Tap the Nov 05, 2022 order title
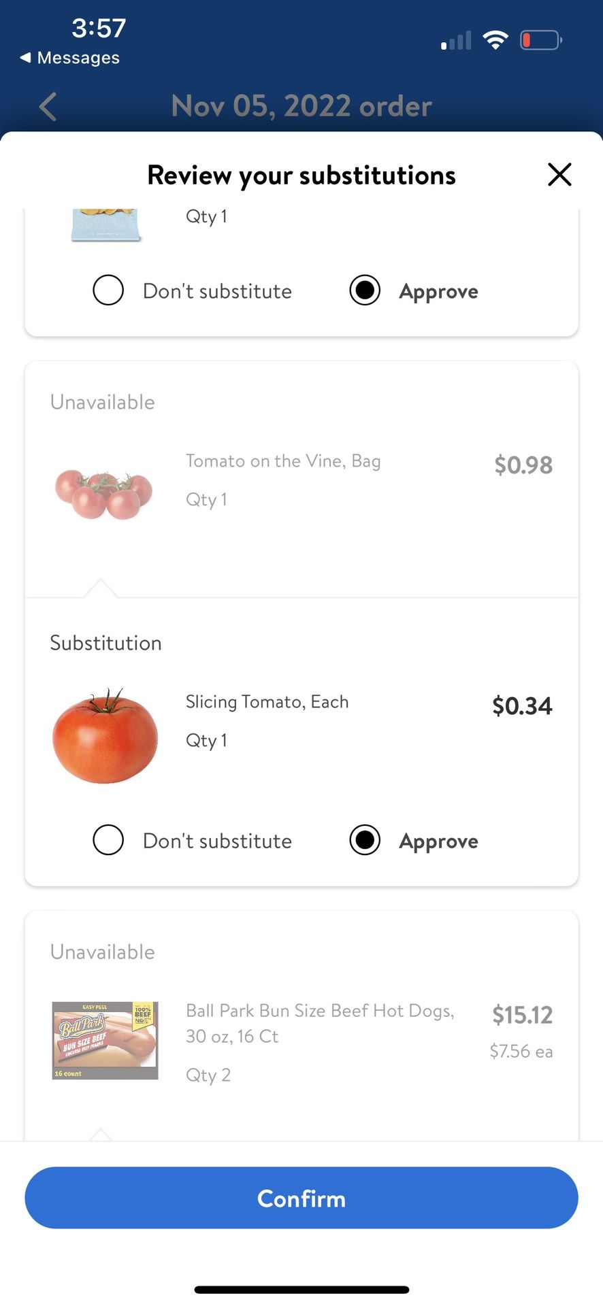The width and height of the screenshot is (603, 1306). pos(301,107)
